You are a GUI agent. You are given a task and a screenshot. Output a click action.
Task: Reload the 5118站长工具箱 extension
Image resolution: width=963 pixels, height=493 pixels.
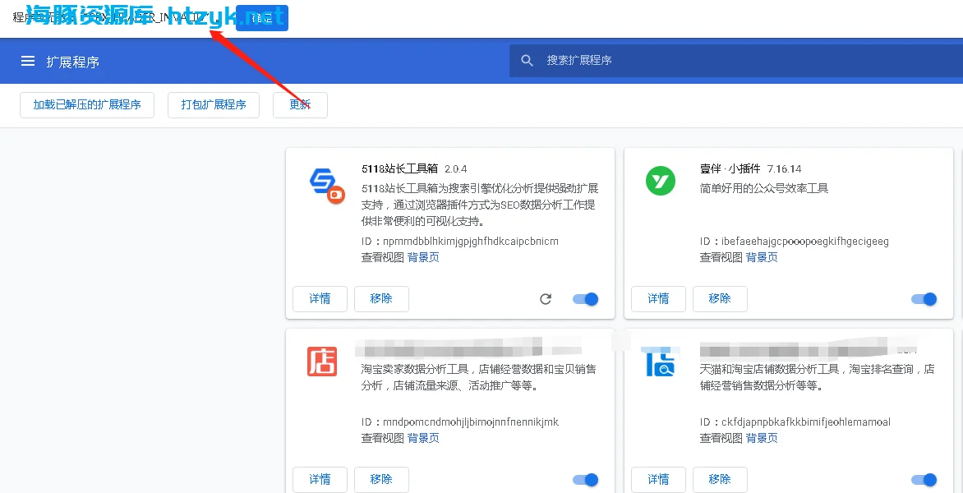(546, 299)
